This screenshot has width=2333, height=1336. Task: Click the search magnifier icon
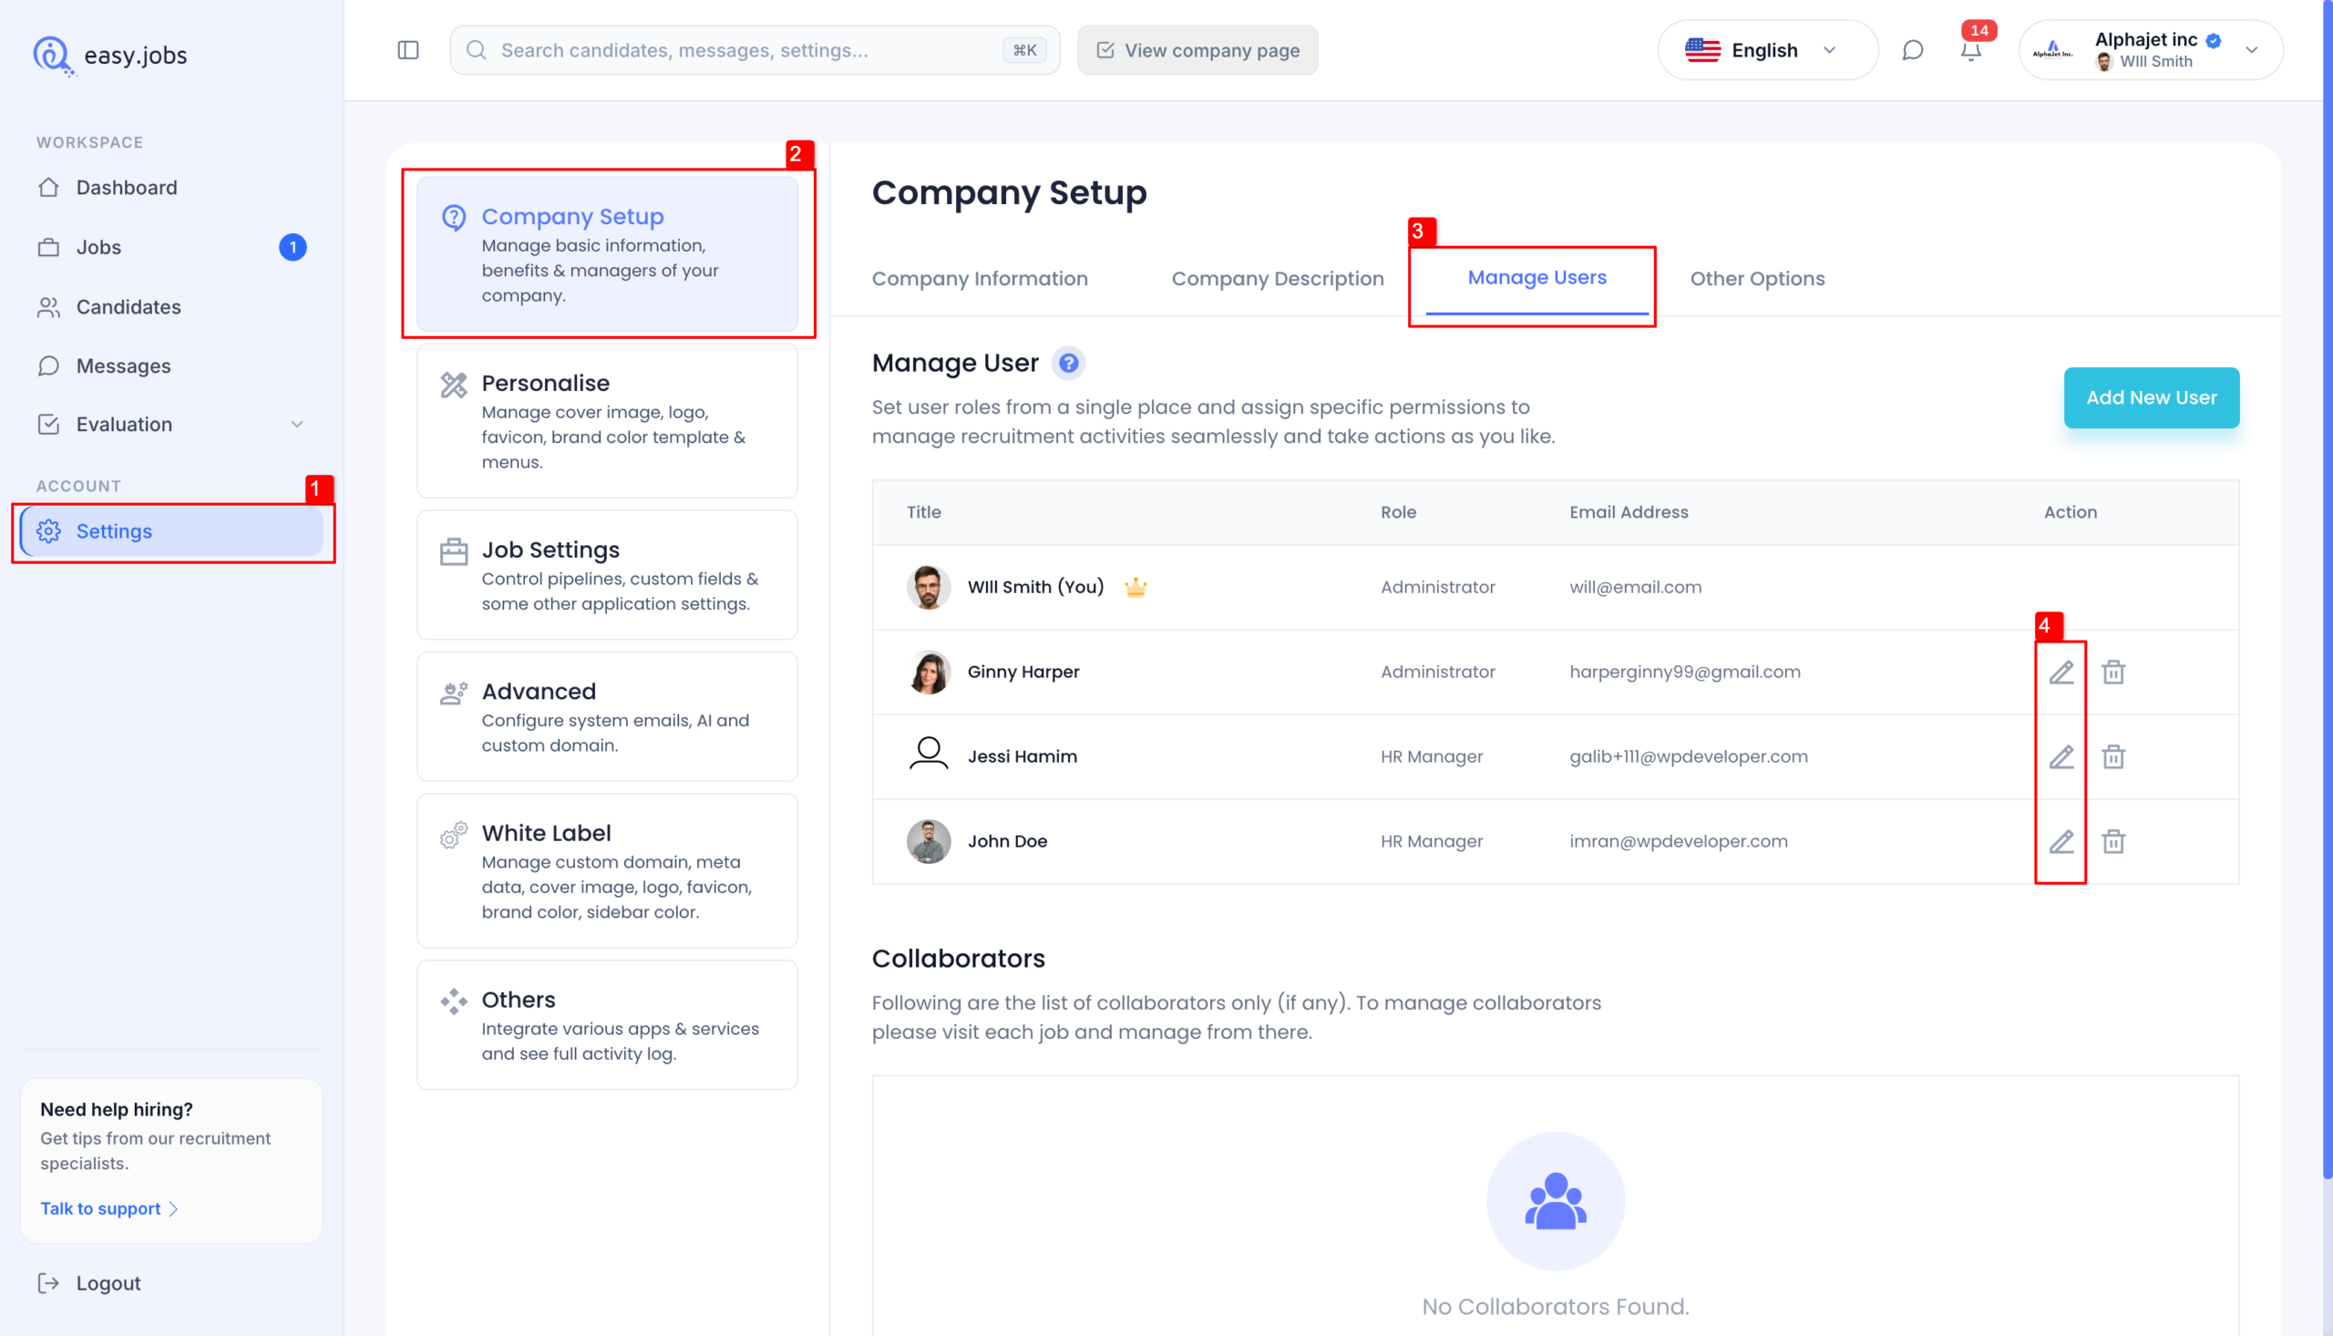tap(476, 50)
